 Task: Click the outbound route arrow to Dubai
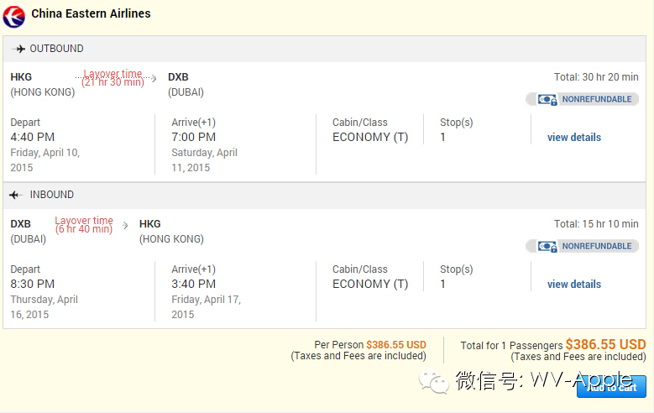click(154, 78)
